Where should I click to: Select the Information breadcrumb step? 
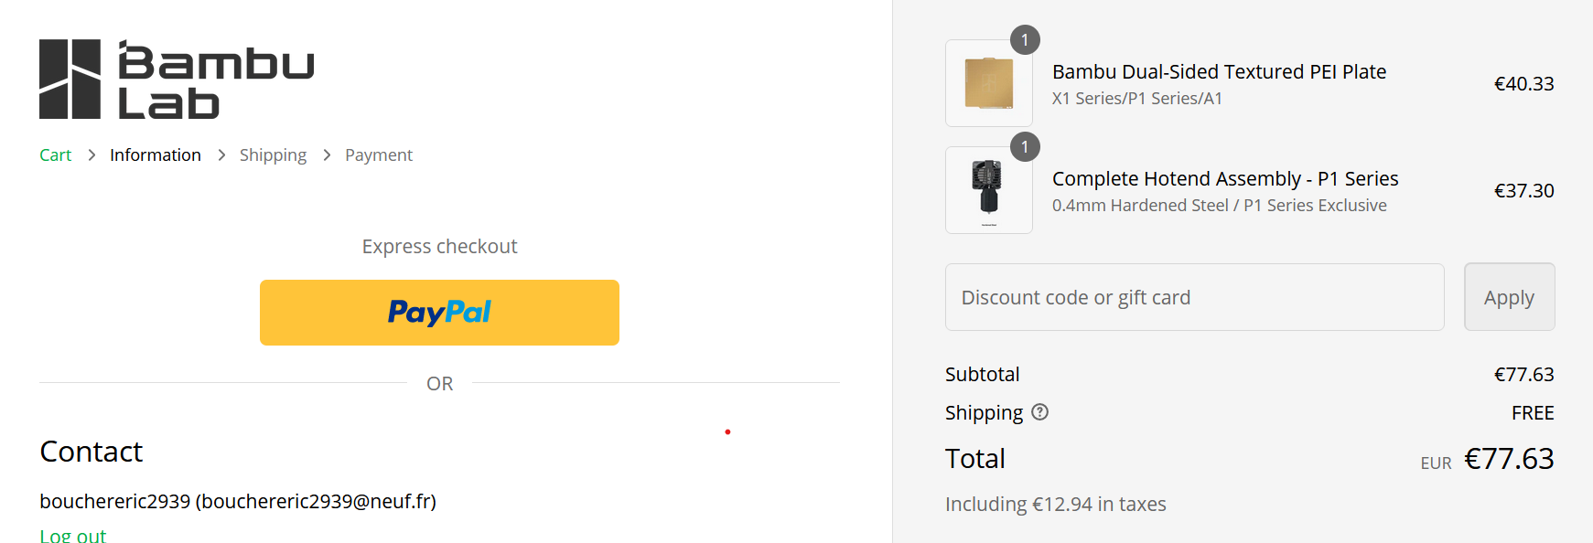click(156, 155)
